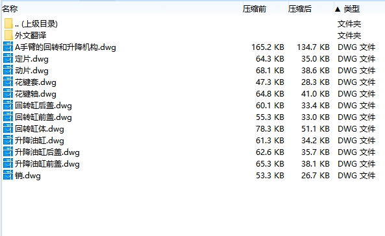Screen dimensions: 385x236
Task: Click the 68.1 KB size value
Action: tap(270, 71)
